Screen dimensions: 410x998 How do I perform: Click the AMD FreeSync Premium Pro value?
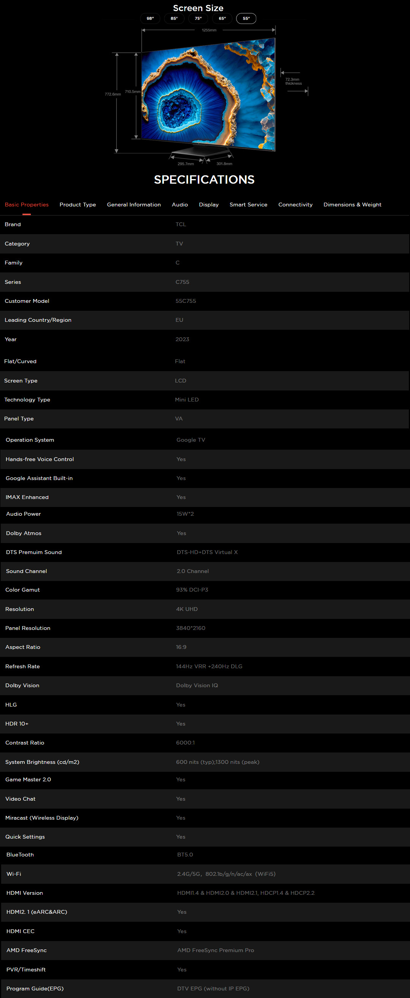coord(216,950)
